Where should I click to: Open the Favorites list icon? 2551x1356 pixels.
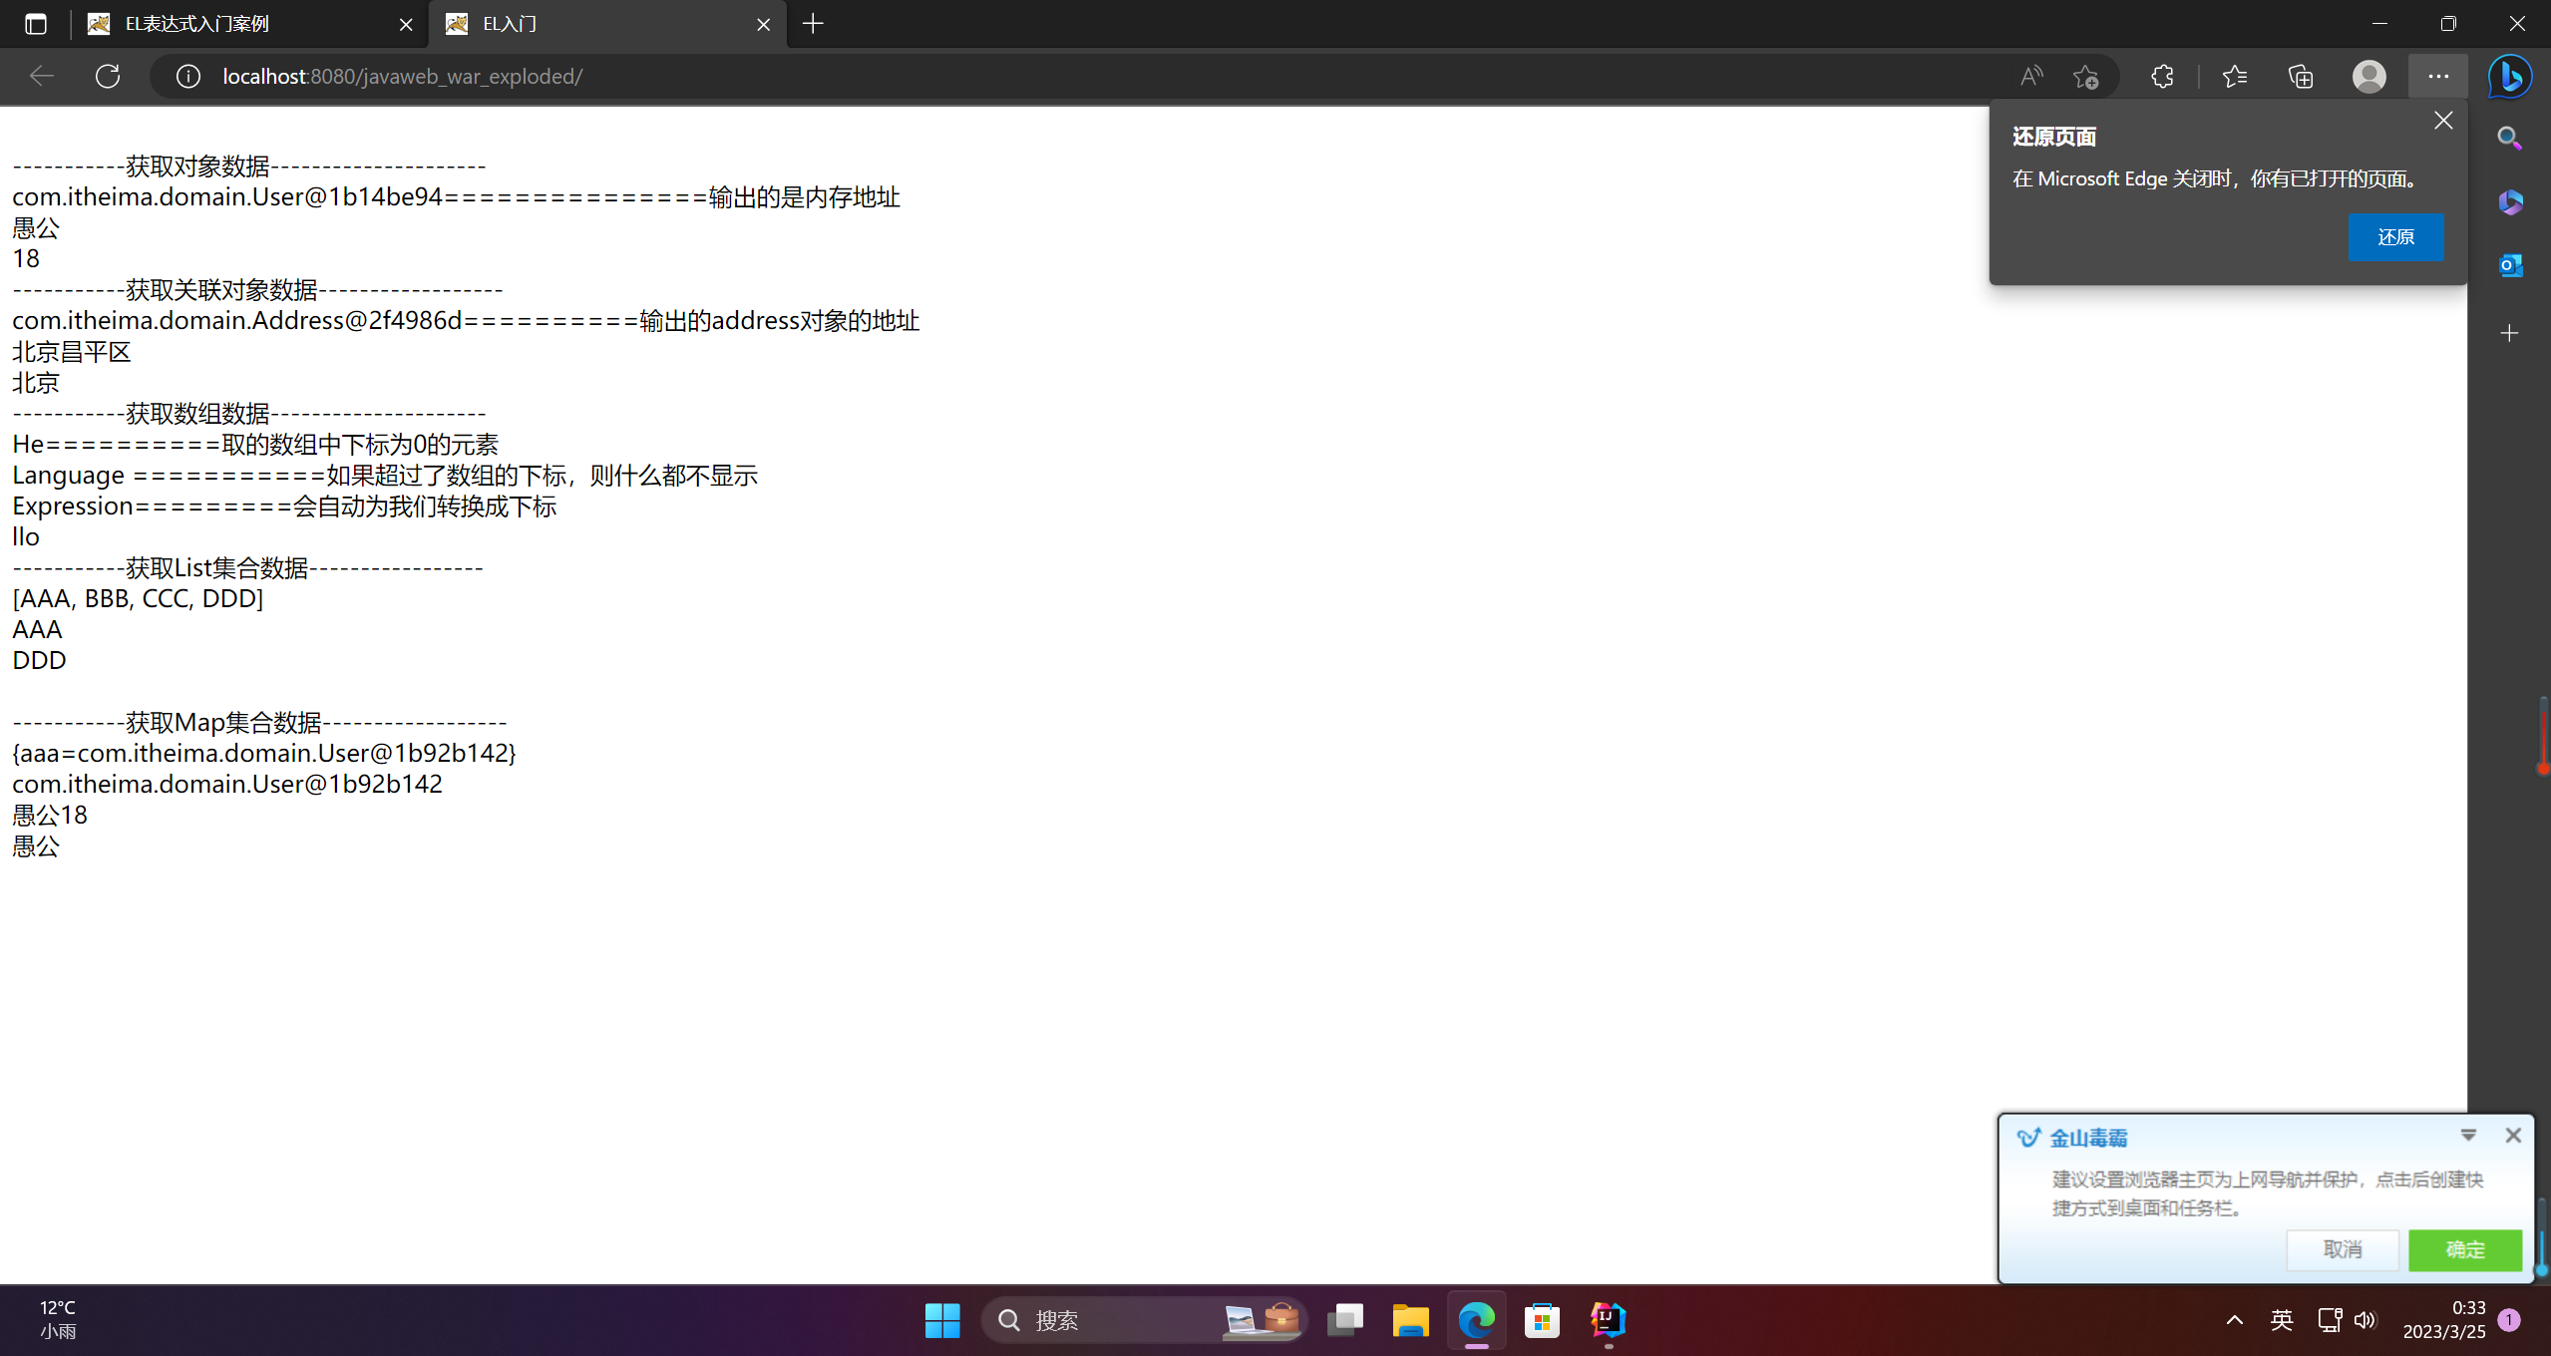coord(2235,76)
